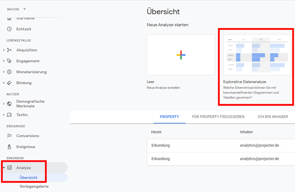Open Vorlagengalerie under Analyse
The image size is (295, 192).
(34, 186)
